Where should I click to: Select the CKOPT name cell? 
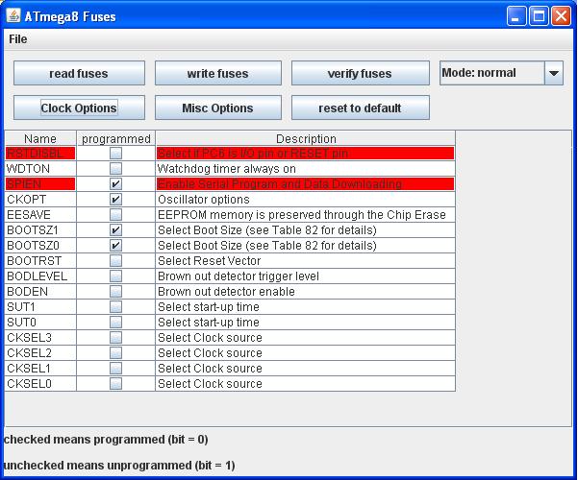[x=40, y=199]
